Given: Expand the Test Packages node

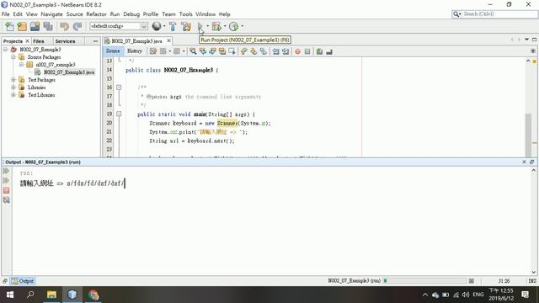Looking at the screenshot, I should [13, 80].
